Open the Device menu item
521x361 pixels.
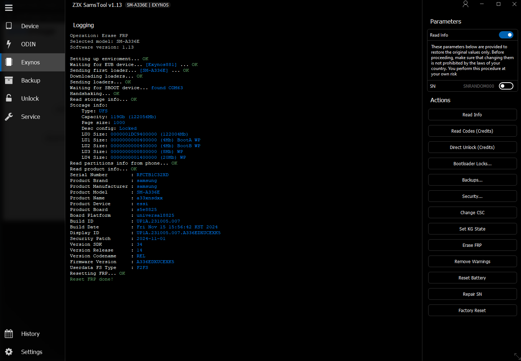pos(33,26)
